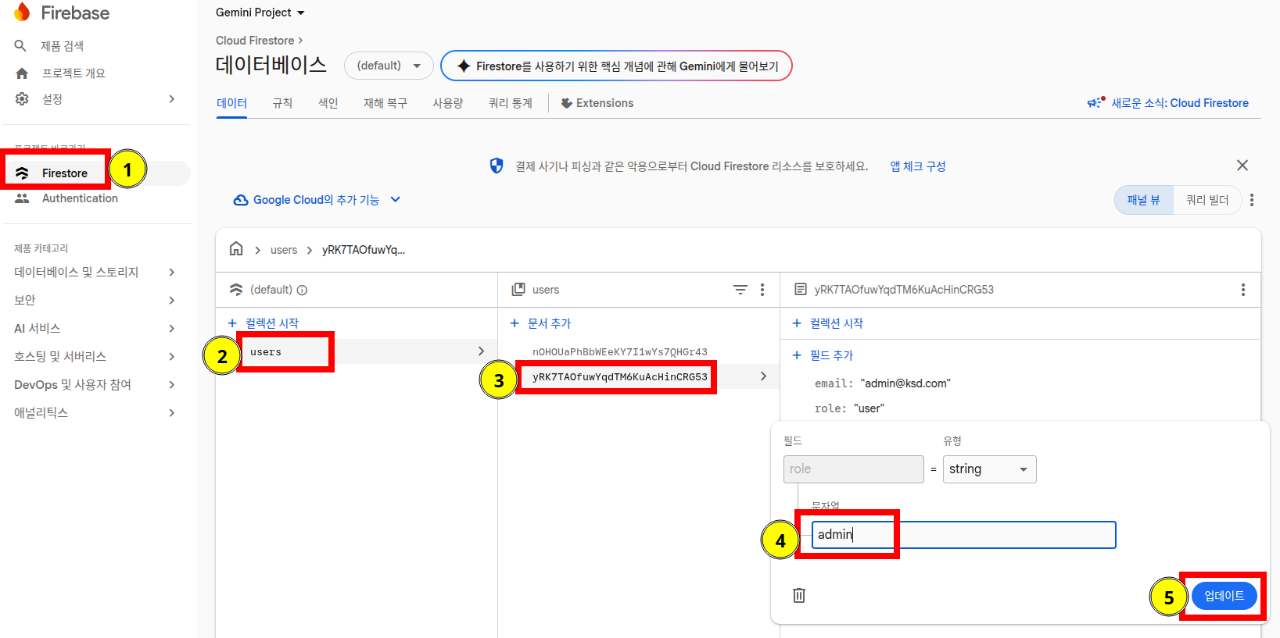Click the 업데이트 button
The image size is (1280, 638).
pos(1224,596)
